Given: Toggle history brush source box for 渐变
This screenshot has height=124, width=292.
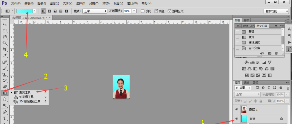Looking at the screenshot, I should coord(237,37).
